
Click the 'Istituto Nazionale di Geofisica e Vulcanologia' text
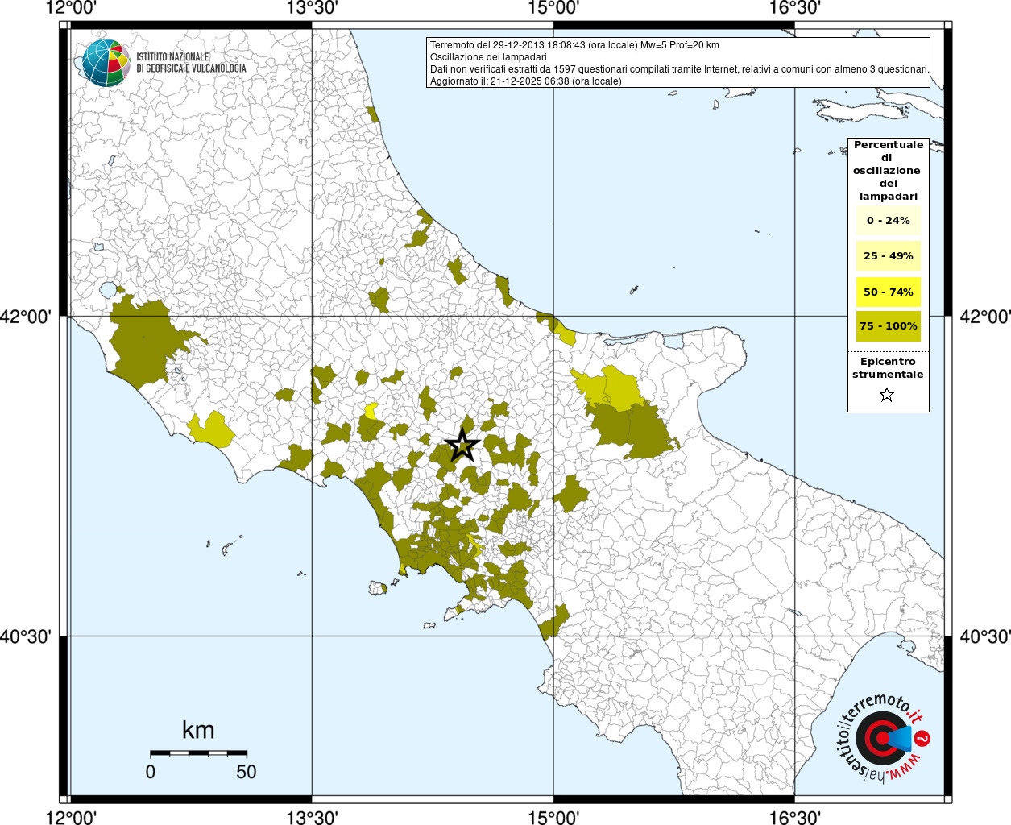(191, 63)
